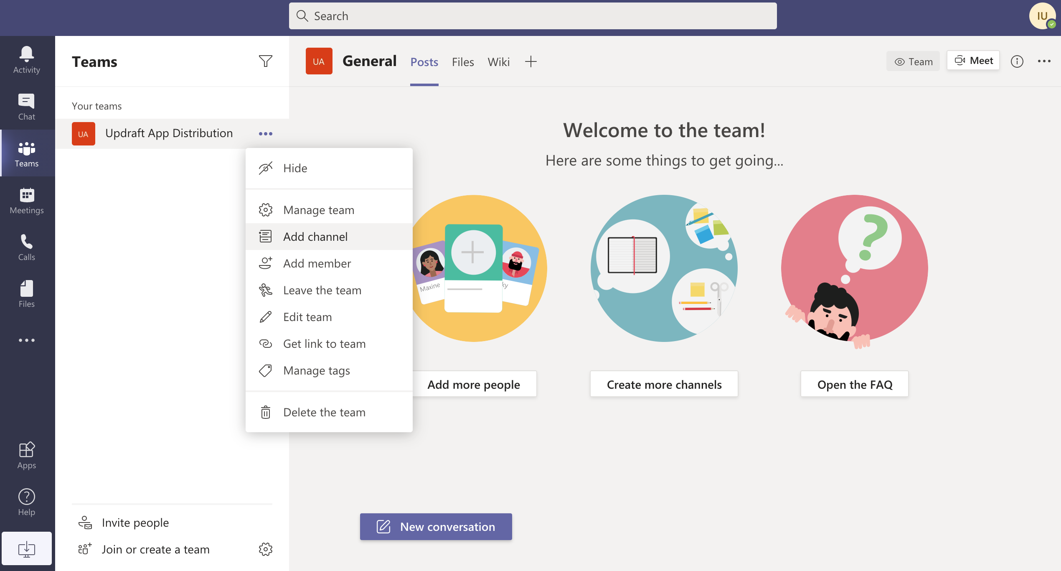Select Add channel menu entry

pos(329,237)
